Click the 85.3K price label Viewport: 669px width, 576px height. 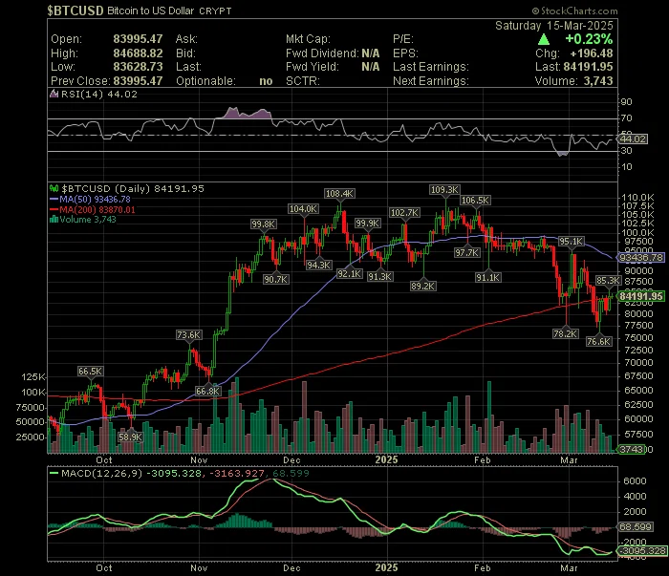[609, 281]
